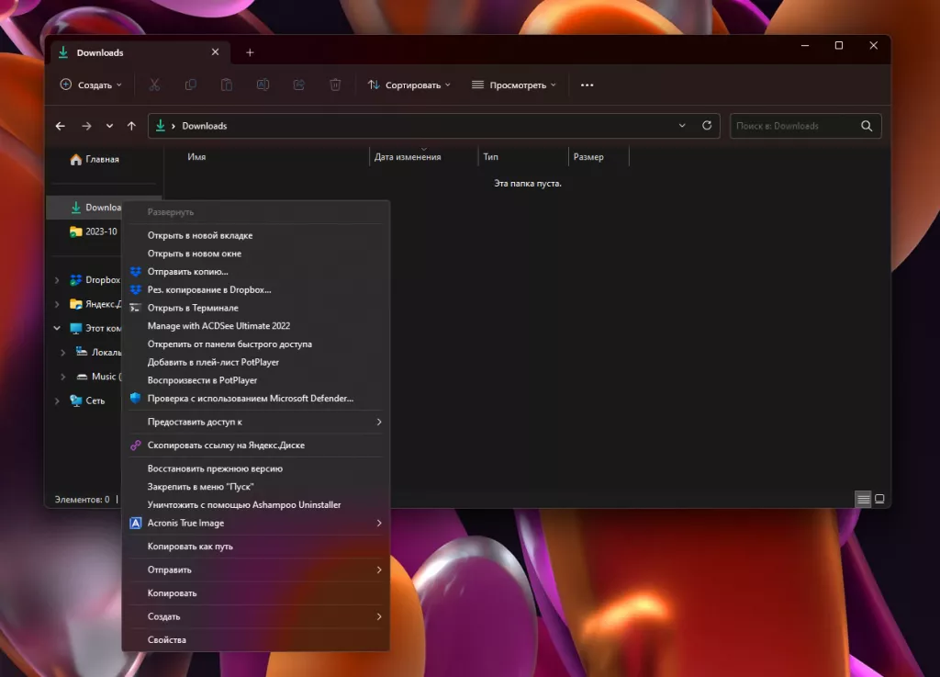Click the Cut scissors icon in toolbar
940x677 pixels.
pos(154,85)
